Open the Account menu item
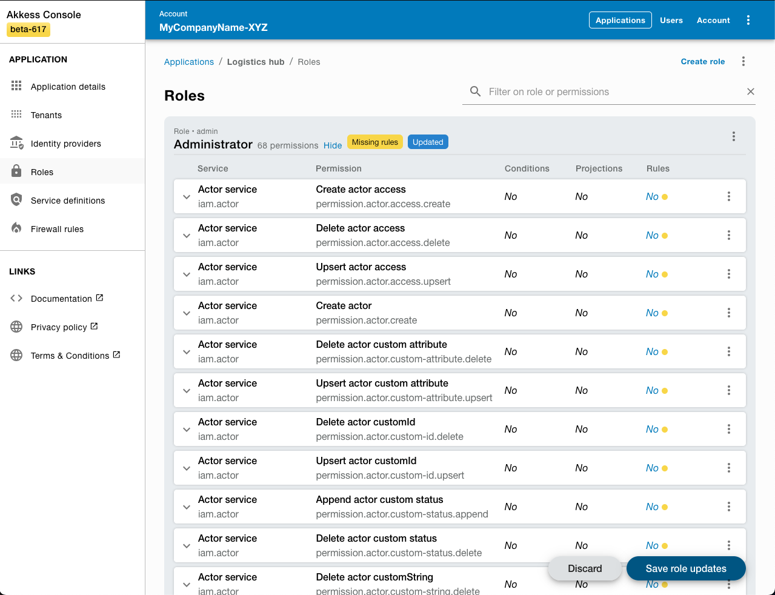The width and height of the screenshot is (775, 595). [x=713, y=20]
